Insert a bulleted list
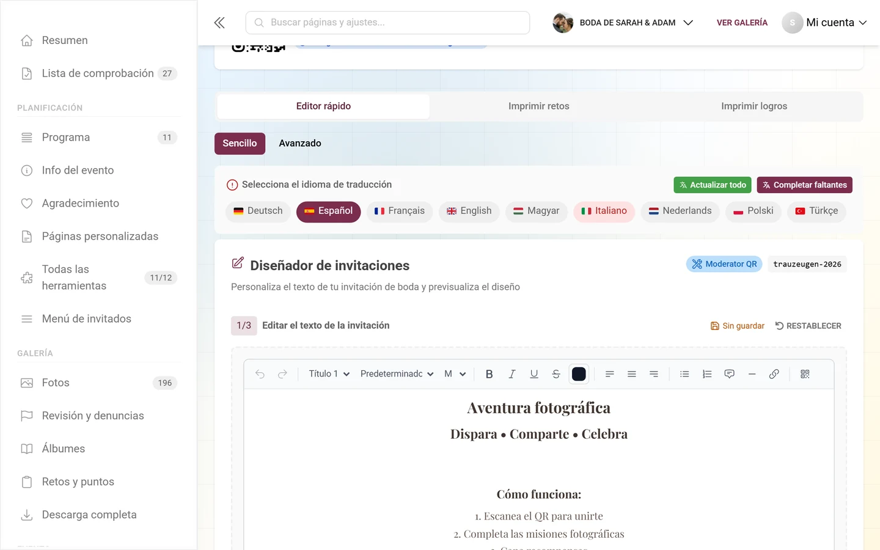This screenshot has height=550, width=880. coord(684,374)
